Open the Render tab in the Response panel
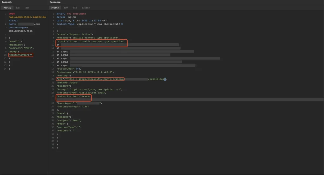The height and width of the screenshot is (175, 324). click(x=86, y=8)
